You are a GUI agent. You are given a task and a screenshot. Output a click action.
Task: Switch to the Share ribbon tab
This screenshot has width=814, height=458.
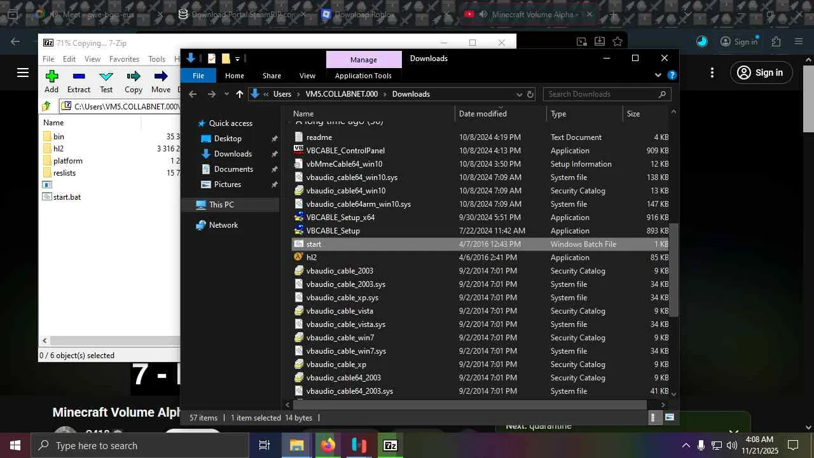point(272,76)
